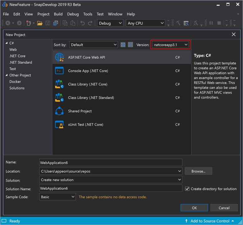Open the Test menu
This screenshot has height=225, width=243.
[100, 14]
